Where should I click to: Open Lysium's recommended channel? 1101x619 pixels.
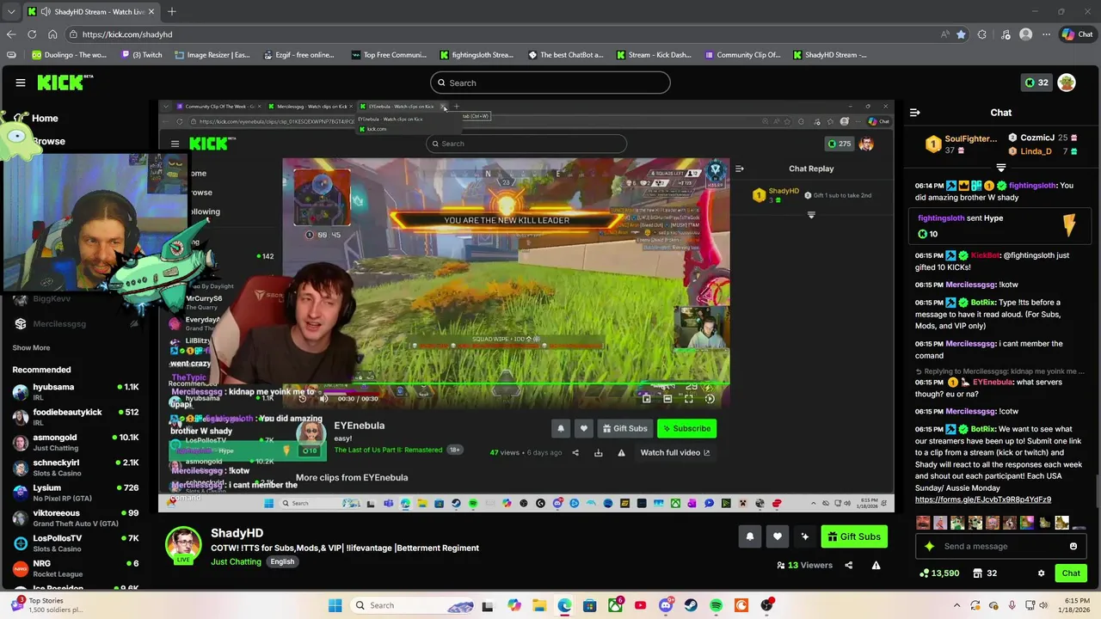[x=76, y=493]
